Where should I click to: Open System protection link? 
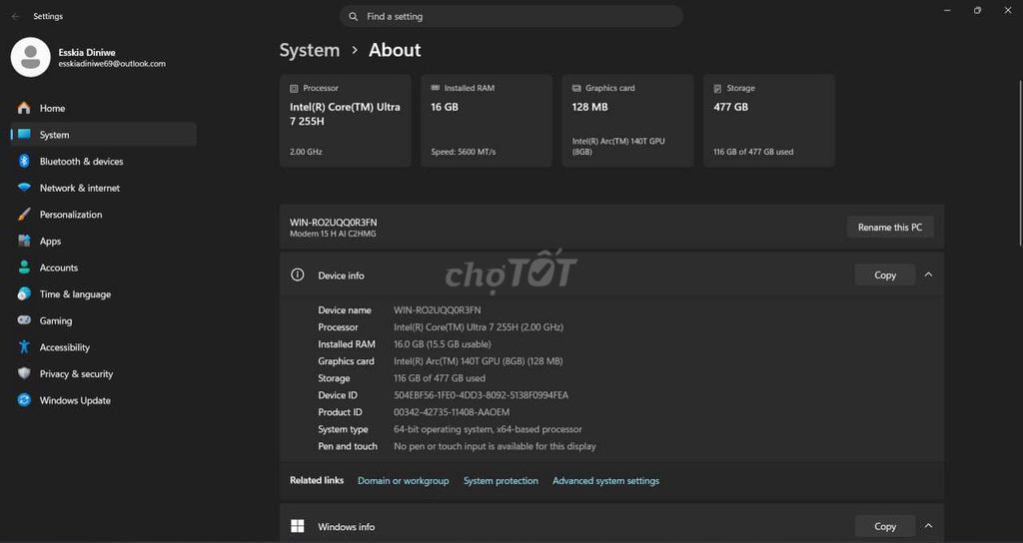pyautogui.click(x=501, y=480)
